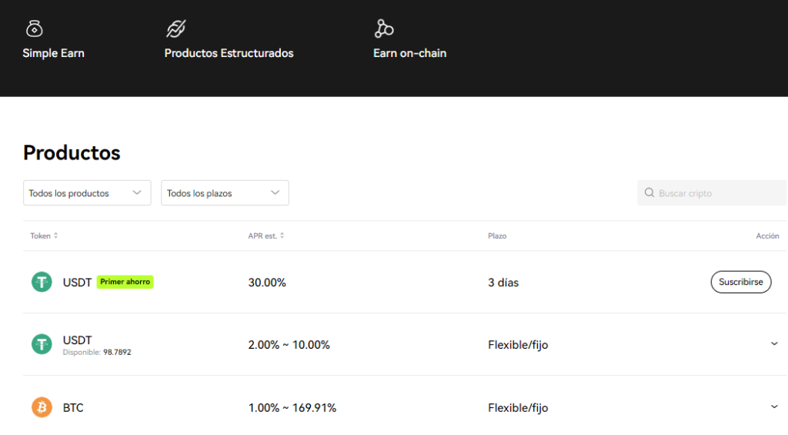Click the Simple Earn money bag icon
Screen dimensions: 788x435
point(34,28)
